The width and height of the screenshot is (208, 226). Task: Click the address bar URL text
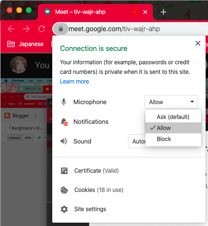point(114,29)
